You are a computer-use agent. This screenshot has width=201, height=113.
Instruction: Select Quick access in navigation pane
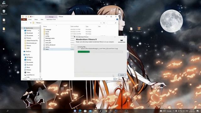click(x=29, y=28)
